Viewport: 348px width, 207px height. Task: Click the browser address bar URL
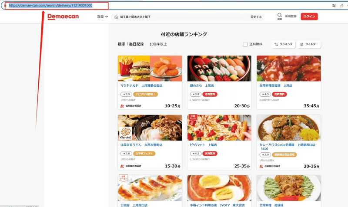coord(50,6)
